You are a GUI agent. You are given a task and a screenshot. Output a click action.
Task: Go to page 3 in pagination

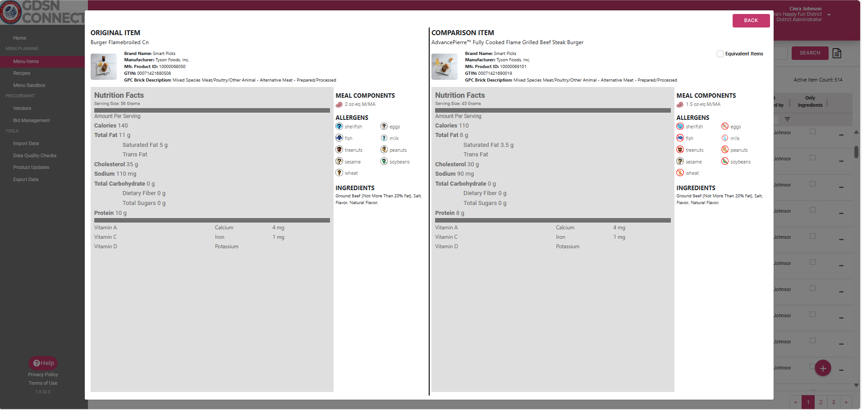click(834, 402)
